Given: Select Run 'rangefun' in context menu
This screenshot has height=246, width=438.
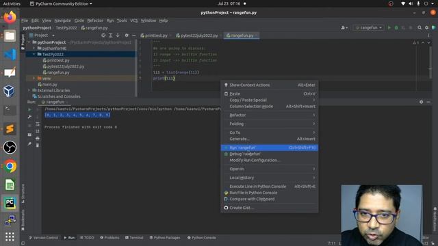Looking at the screenshot, I should click(270, 148).
